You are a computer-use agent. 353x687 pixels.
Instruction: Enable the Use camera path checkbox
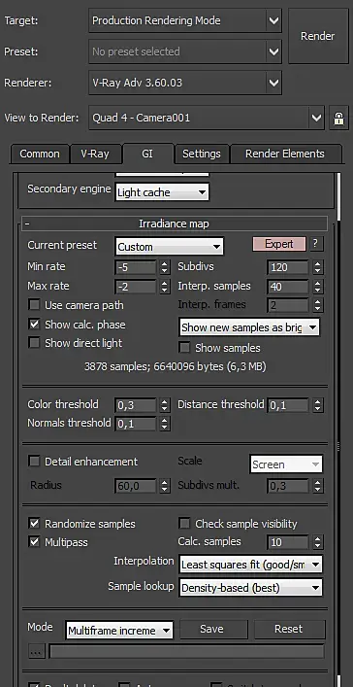tap(34, 305)
